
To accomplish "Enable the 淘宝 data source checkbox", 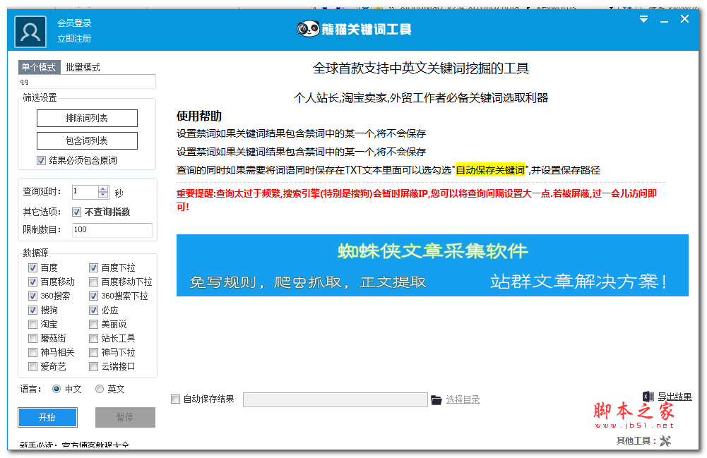I will [32, 324].
